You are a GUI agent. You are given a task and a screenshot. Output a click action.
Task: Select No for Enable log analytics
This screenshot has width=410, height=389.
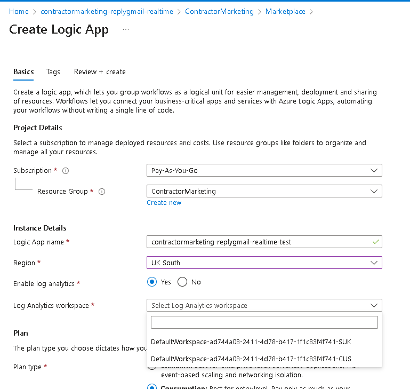182,282
